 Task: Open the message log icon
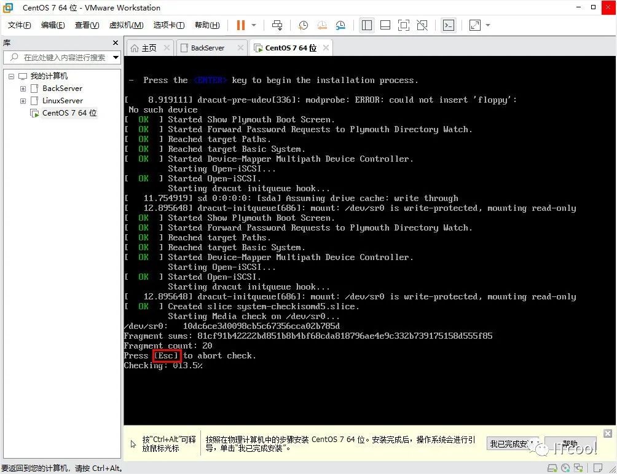[x=598, y=468]
